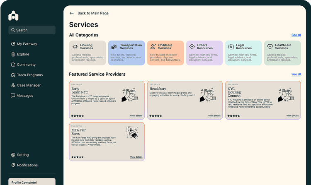The height and width of the screenshot is (185, 311).
Task: Click the NYC Housing Connect title
Action: click(234, 92)
